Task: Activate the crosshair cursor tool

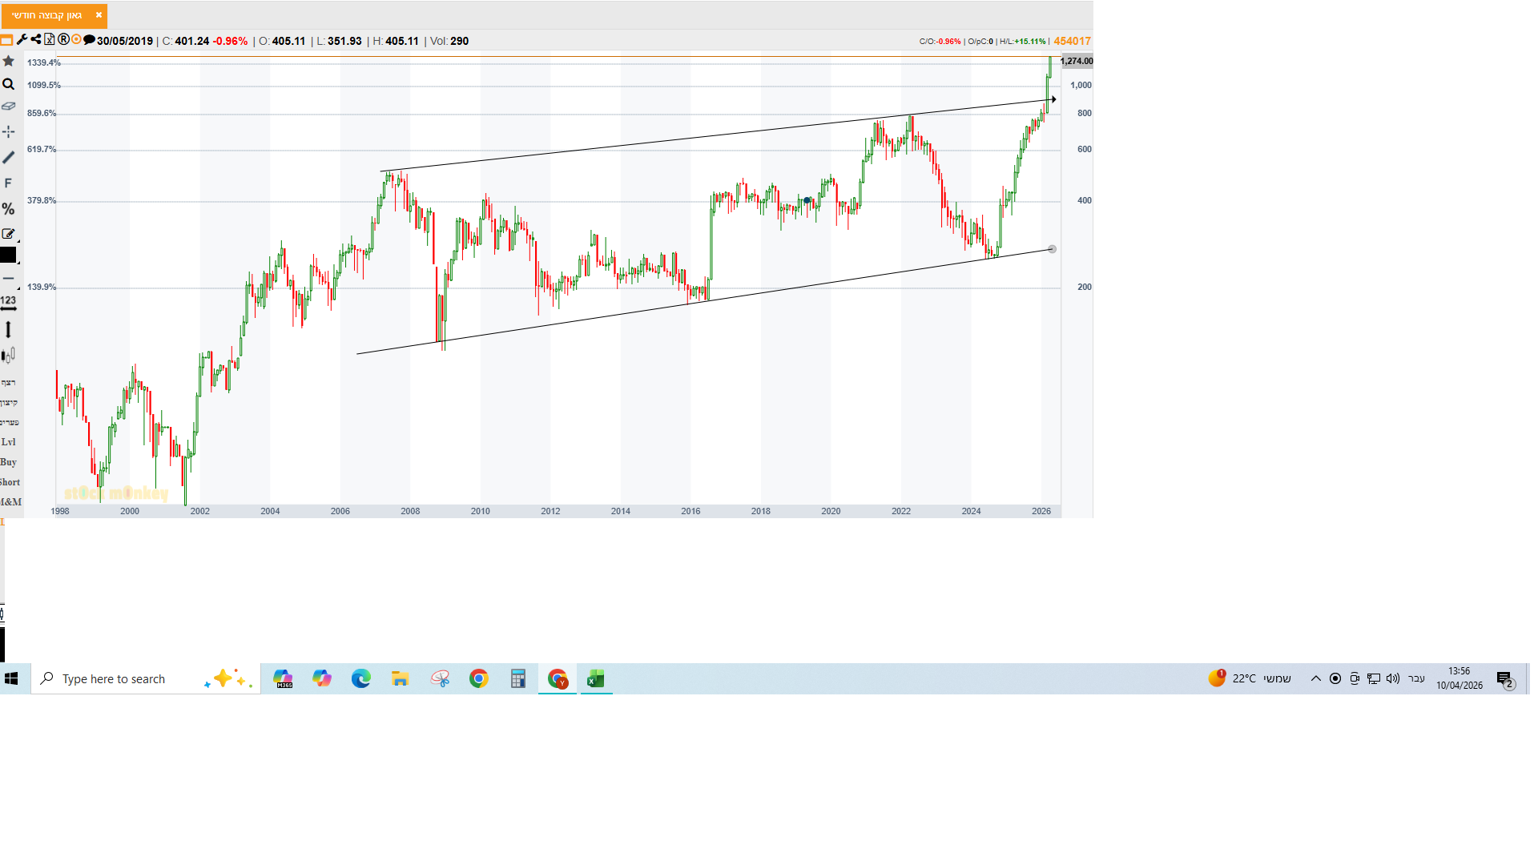Action: point(9,131)
